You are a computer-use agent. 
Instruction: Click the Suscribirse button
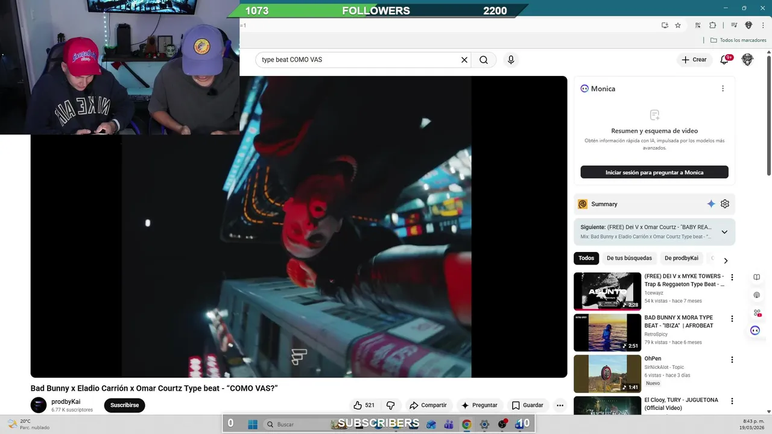point(124,405)
